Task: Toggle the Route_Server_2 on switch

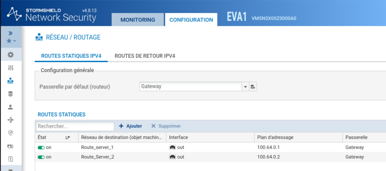Action: pos(41,157)
